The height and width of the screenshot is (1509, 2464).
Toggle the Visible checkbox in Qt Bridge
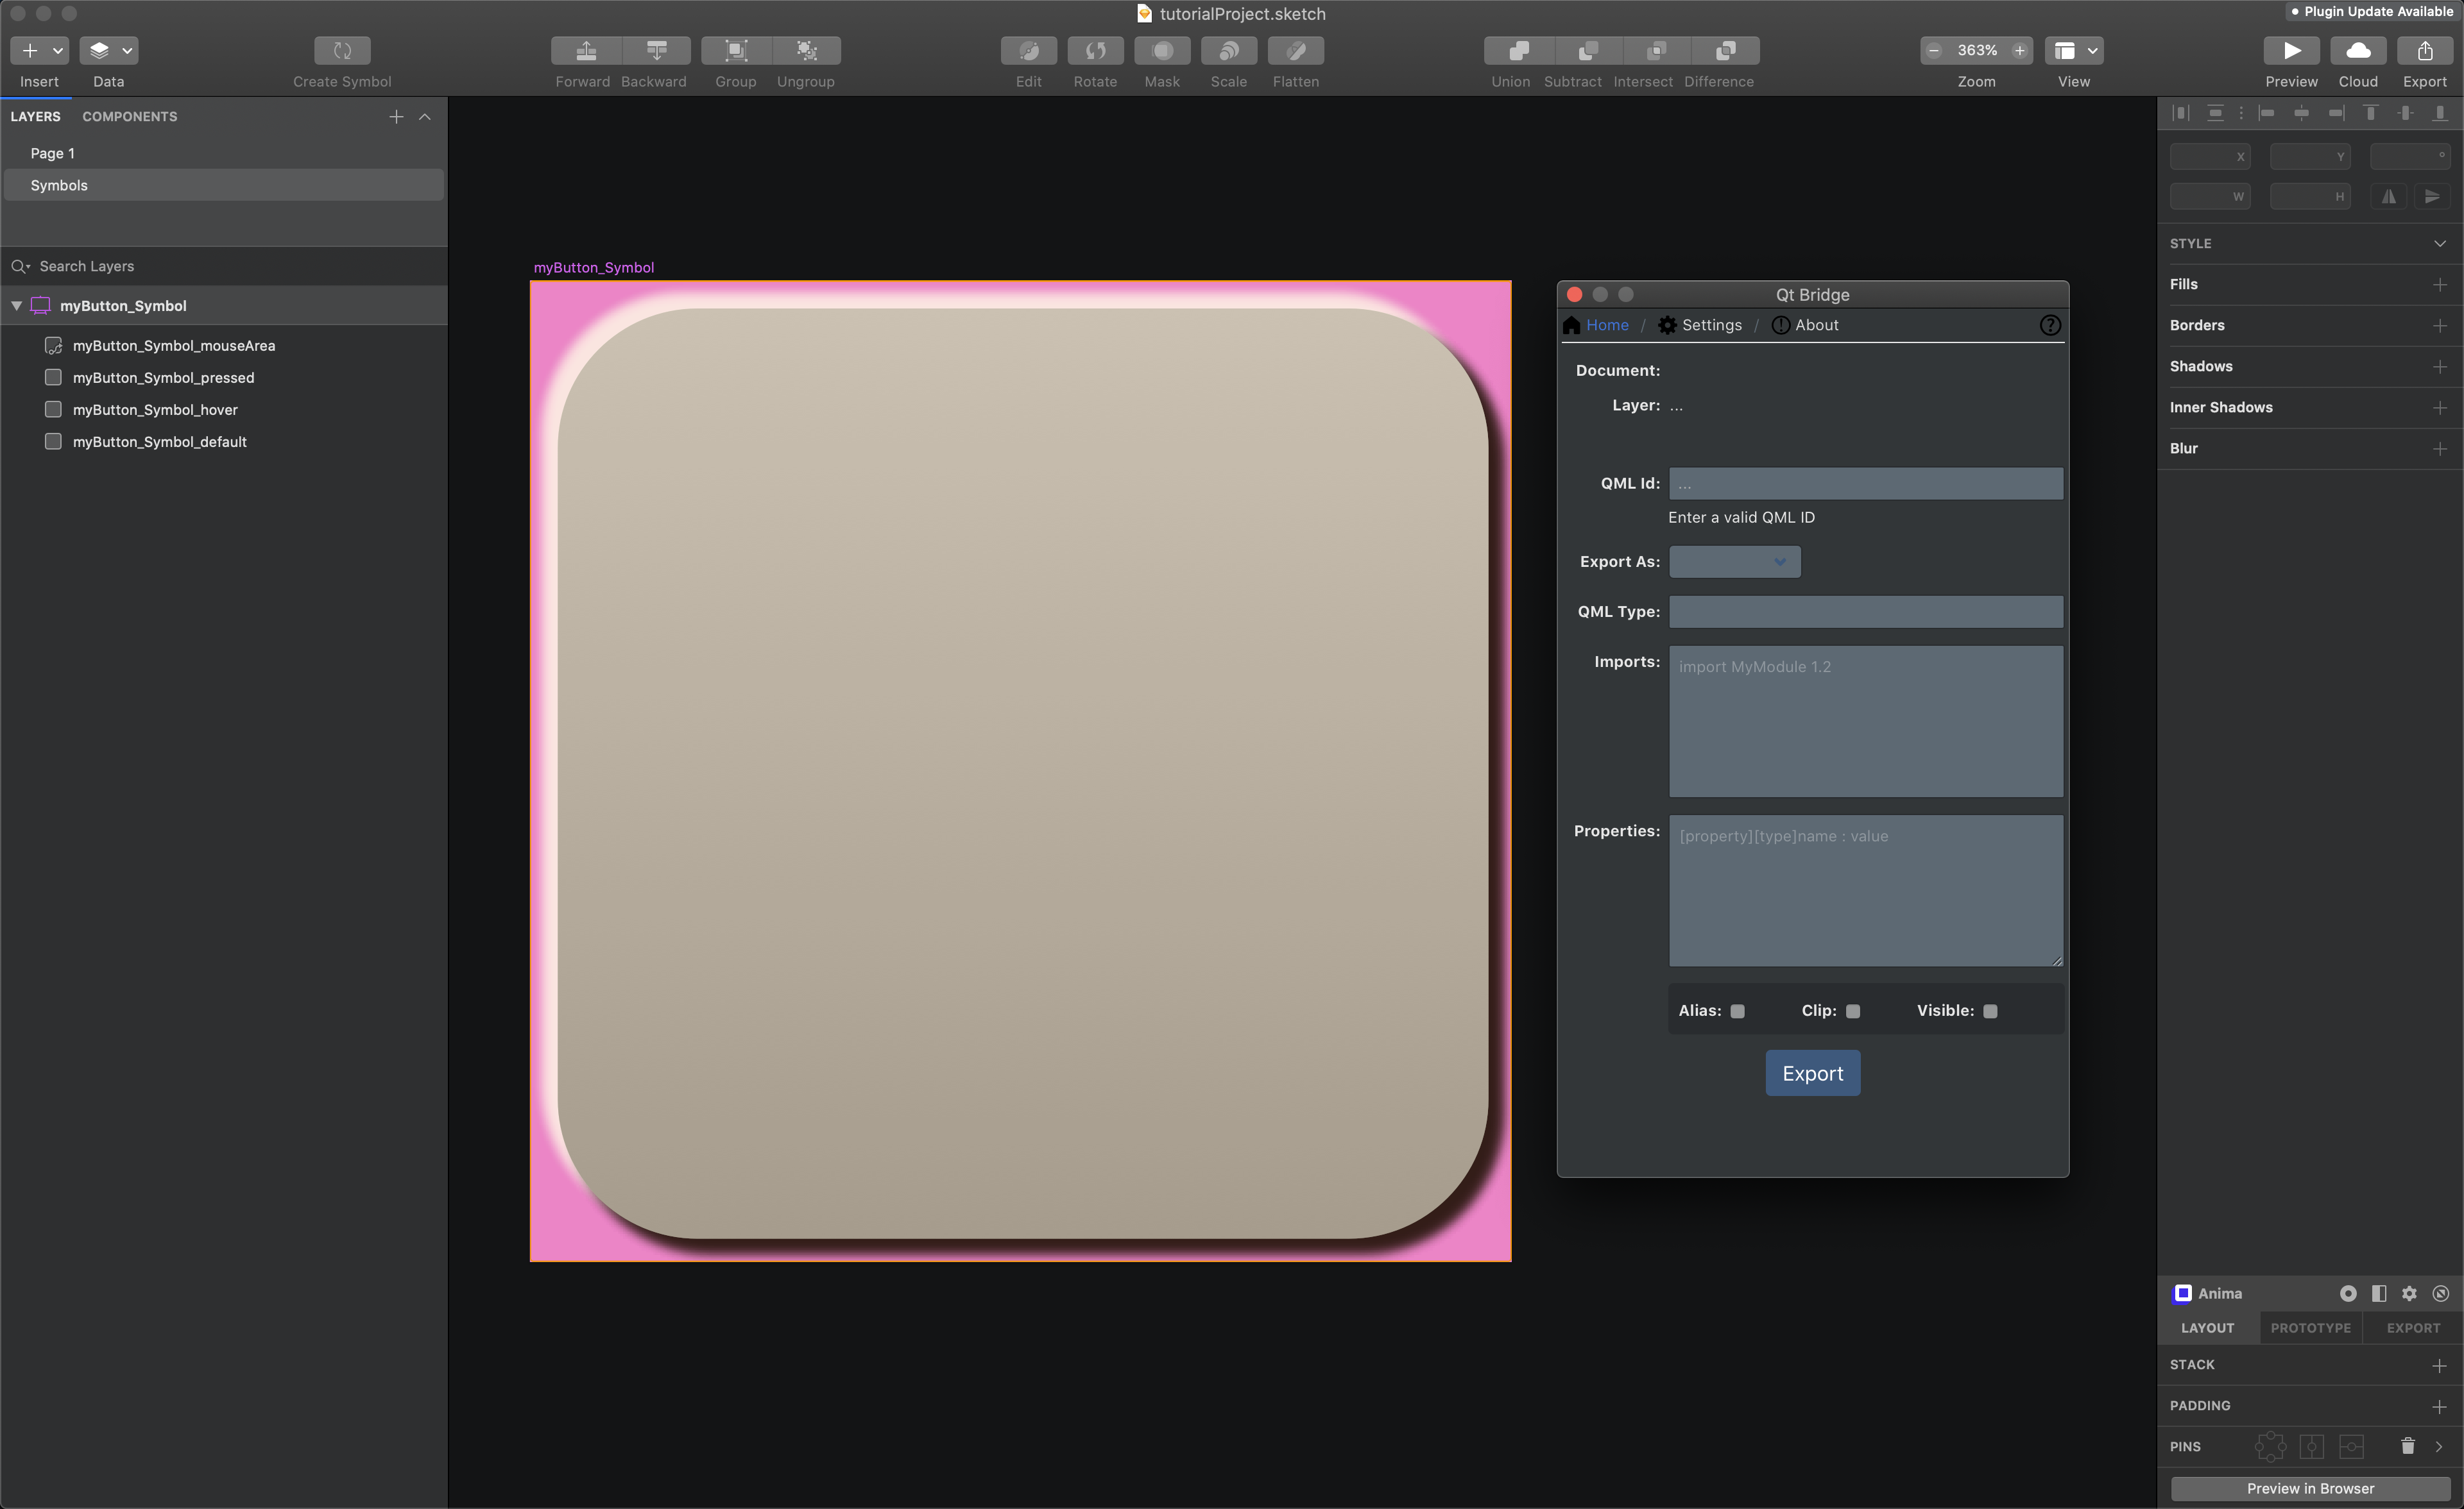1990,1011
